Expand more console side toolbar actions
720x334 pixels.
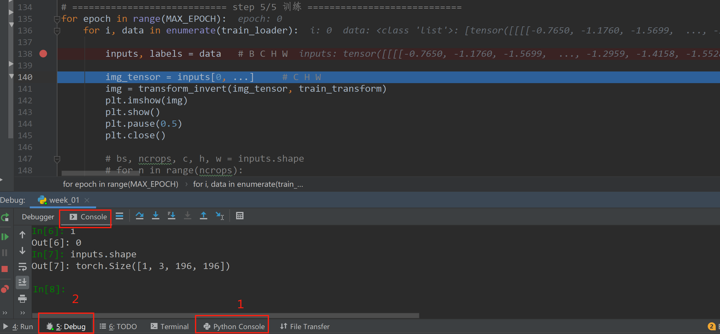22,313
